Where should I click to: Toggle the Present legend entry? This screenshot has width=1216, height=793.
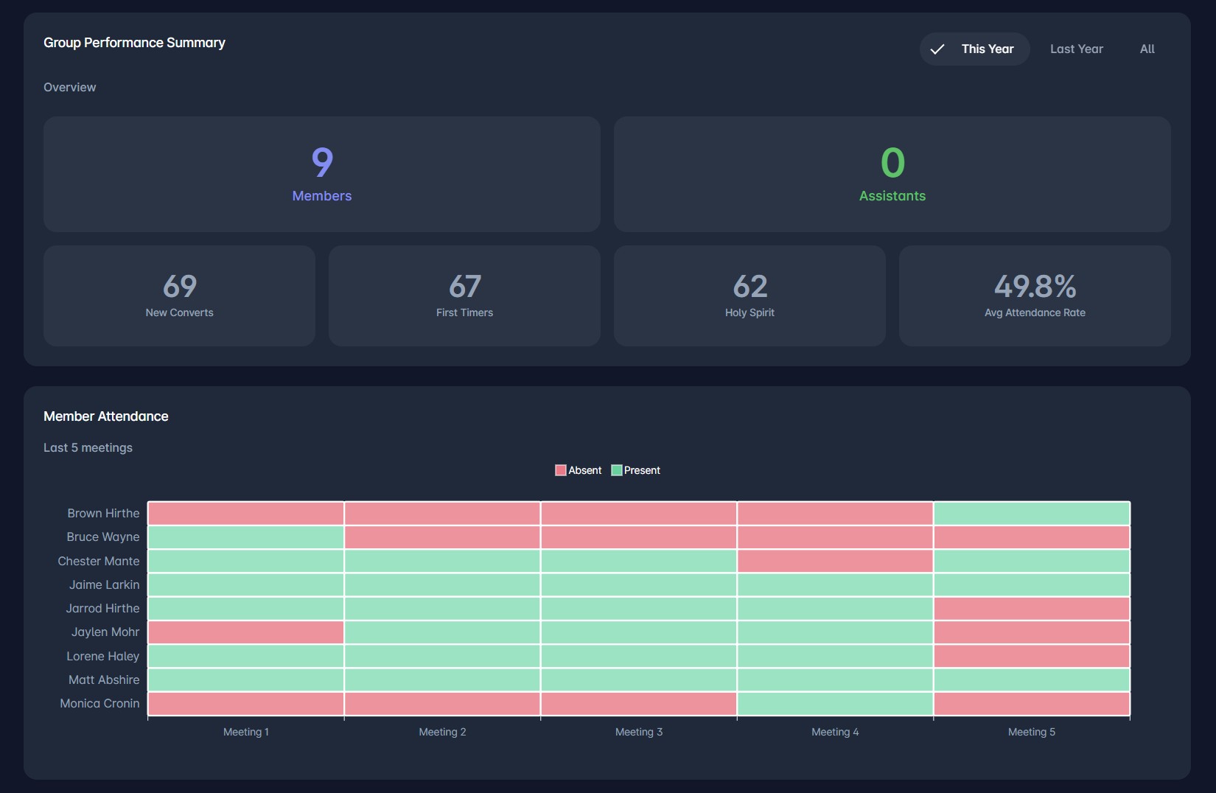pos(635,470)
